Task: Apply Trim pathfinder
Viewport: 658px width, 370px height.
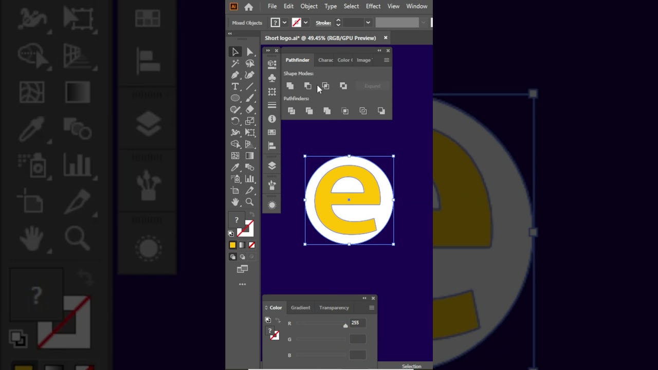Action: point(309,111)
